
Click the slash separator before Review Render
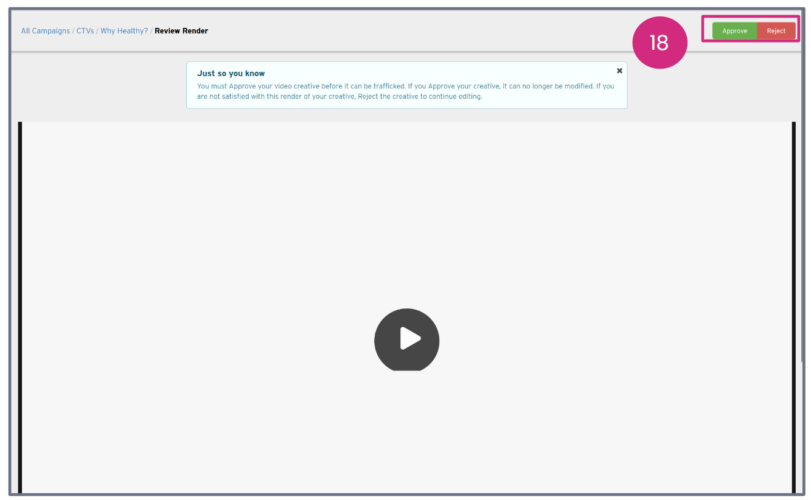pyautogui.click(x=151, y=31)
